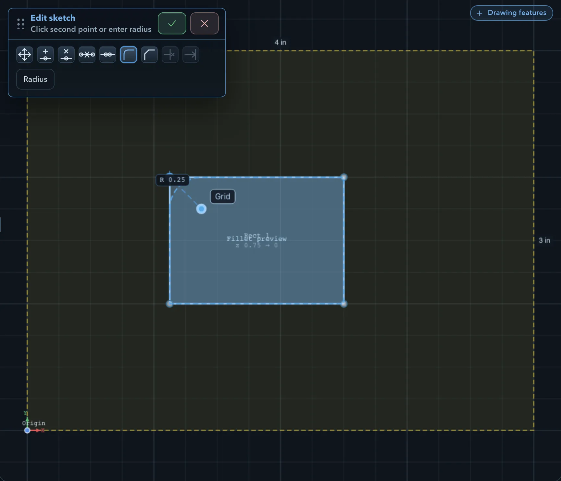Click the Grid snap tooltip label
561x481 pixels.
click(x=223, y=196)
